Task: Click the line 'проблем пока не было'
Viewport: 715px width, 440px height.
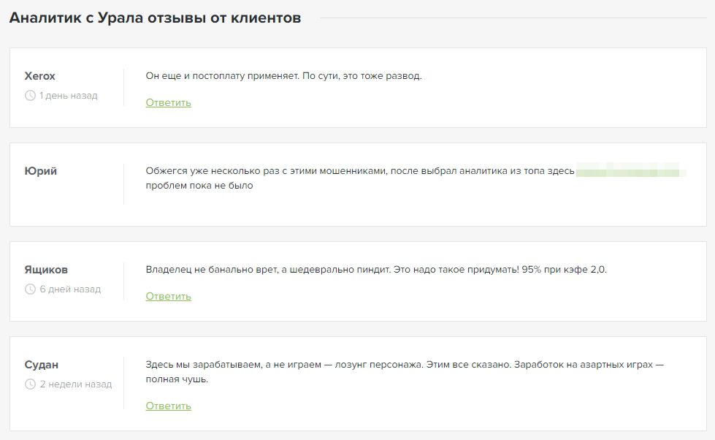Action: (x=199, y=186)
